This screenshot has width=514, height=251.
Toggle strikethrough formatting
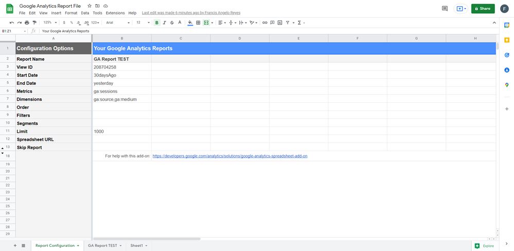(x=172, y=23)
